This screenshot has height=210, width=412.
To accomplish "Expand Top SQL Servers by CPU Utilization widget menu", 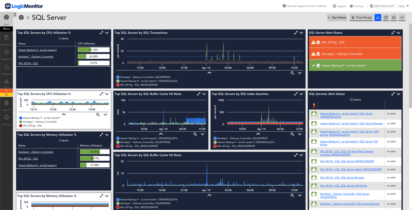I will (107, 33).
